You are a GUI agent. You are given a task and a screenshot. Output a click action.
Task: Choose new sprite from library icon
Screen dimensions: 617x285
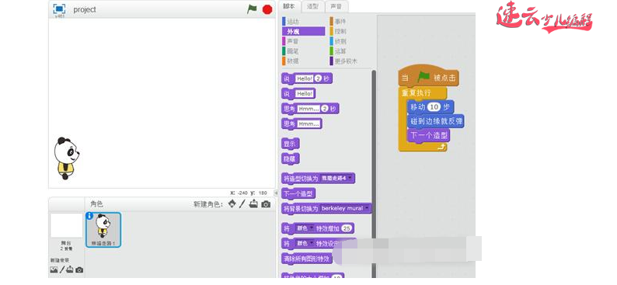point(232,203)
